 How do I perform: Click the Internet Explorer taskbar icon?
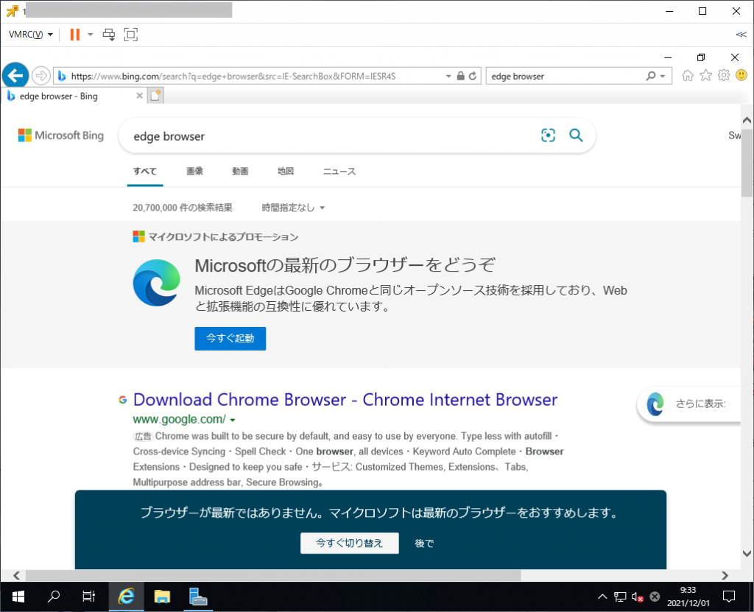click(126, 597)
